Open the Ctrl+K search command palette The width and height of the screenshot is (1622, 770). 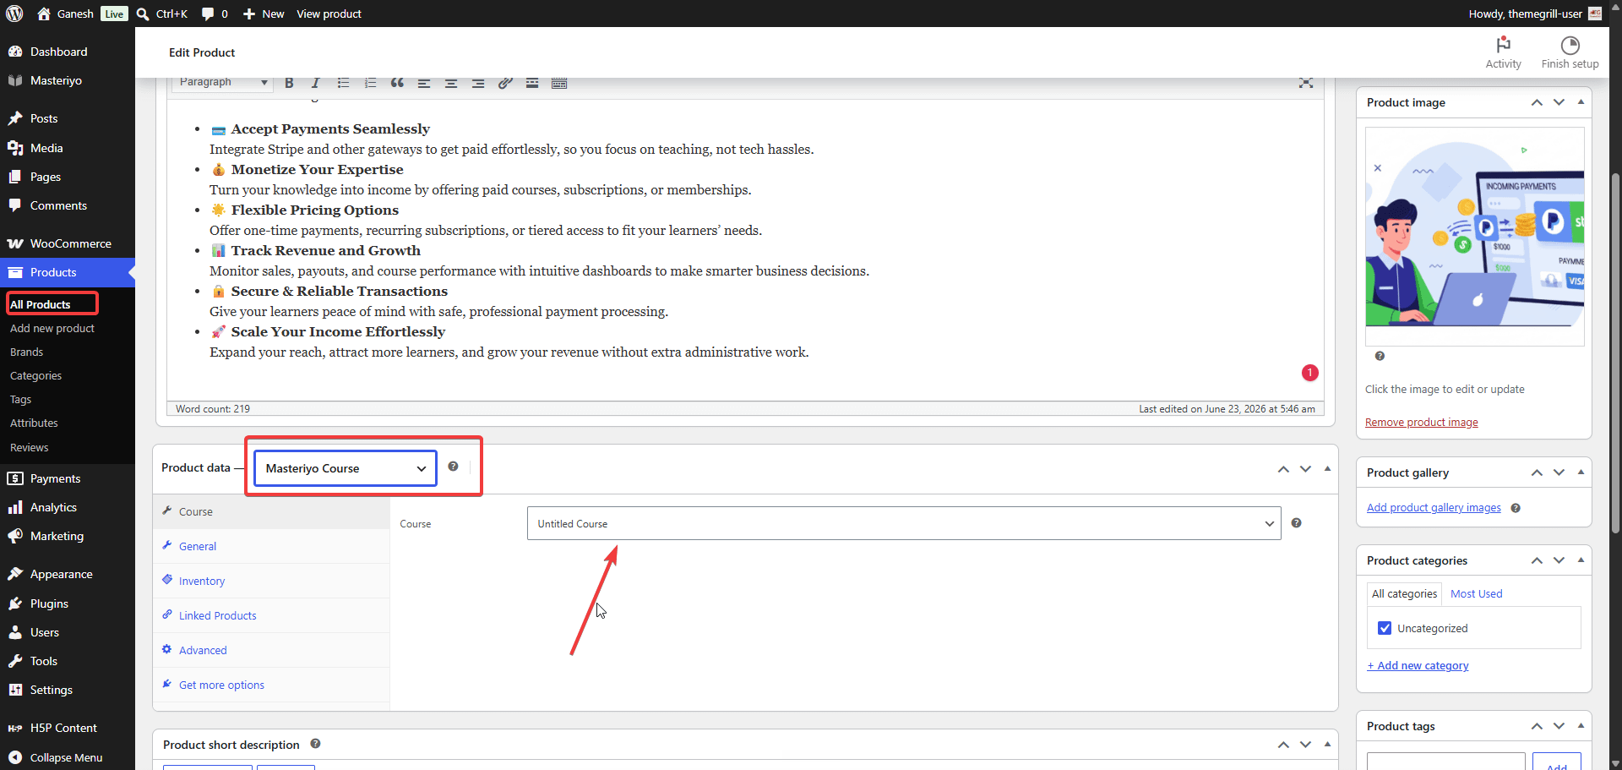162,14
